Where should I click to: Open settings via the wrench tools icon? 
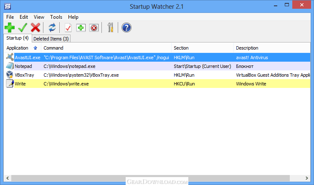tap(110, 28)
